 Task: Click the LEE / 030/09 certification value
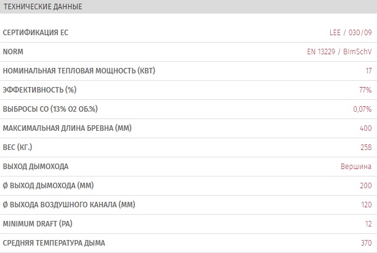pos(351,33)
